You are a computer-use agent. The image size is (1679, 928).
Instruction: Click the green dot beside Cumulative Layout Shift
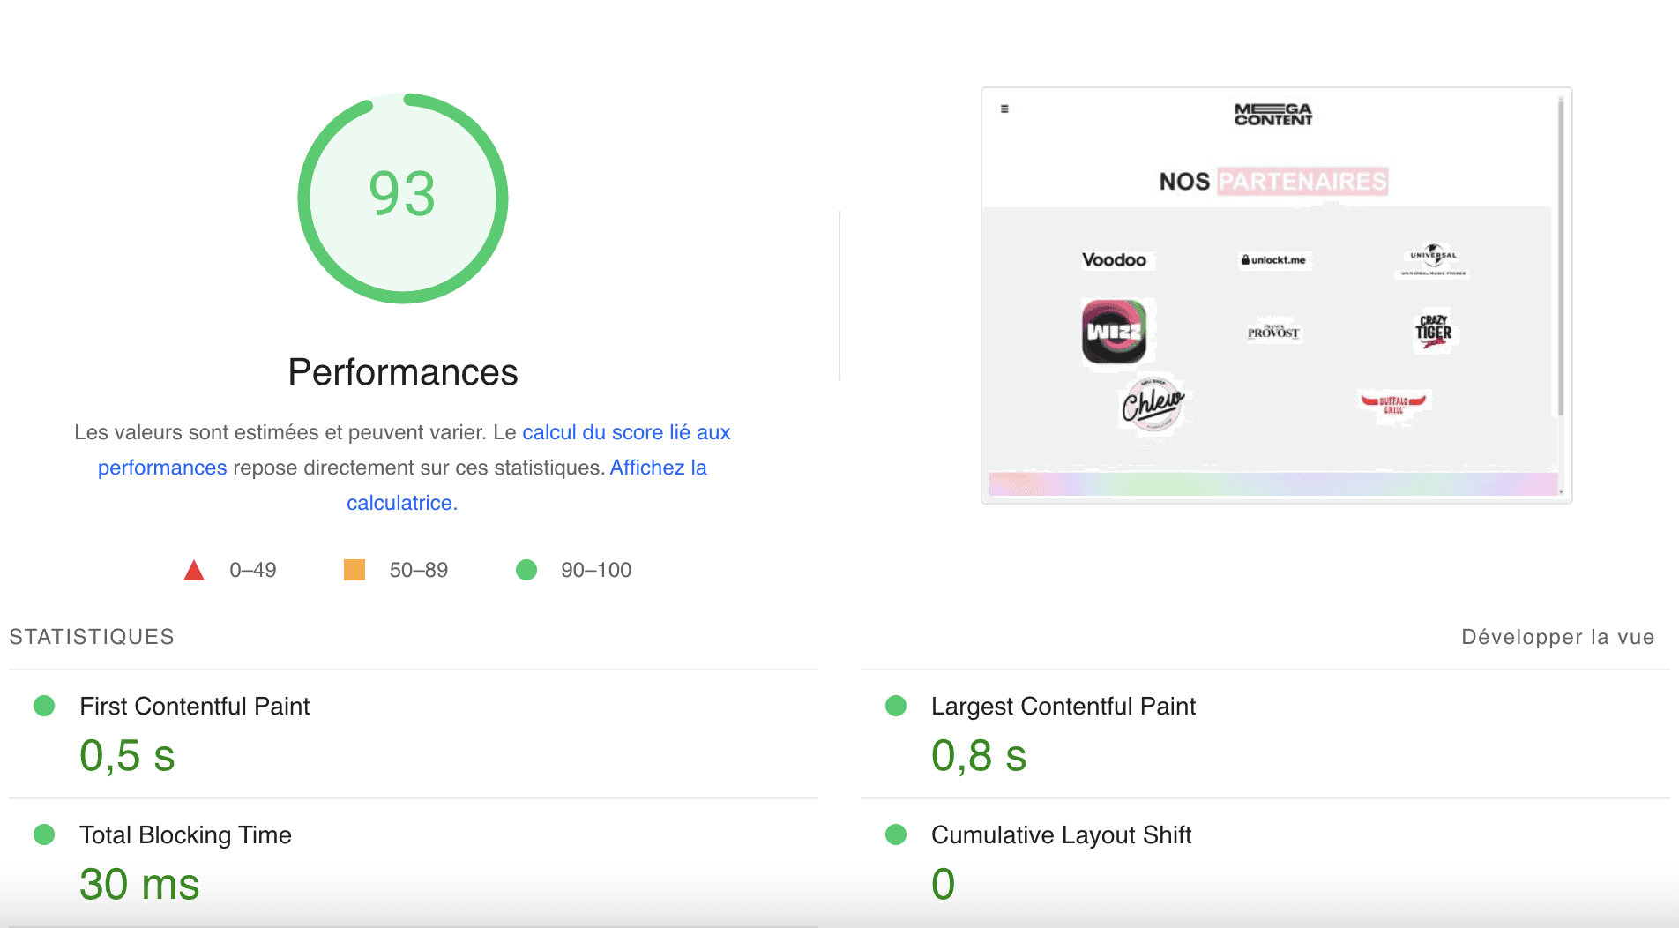tap(896, 834)
